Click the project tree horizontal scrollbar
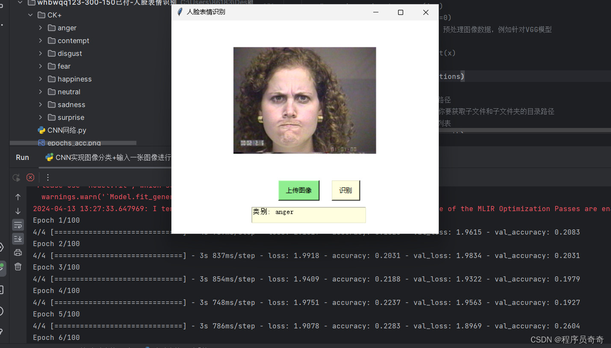The image size is (611, 348). [x=73, y=143]
